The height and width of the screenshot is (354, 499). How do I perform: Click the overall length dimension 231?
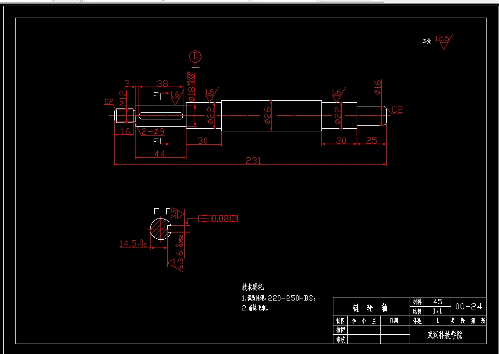tap(253, 160)
